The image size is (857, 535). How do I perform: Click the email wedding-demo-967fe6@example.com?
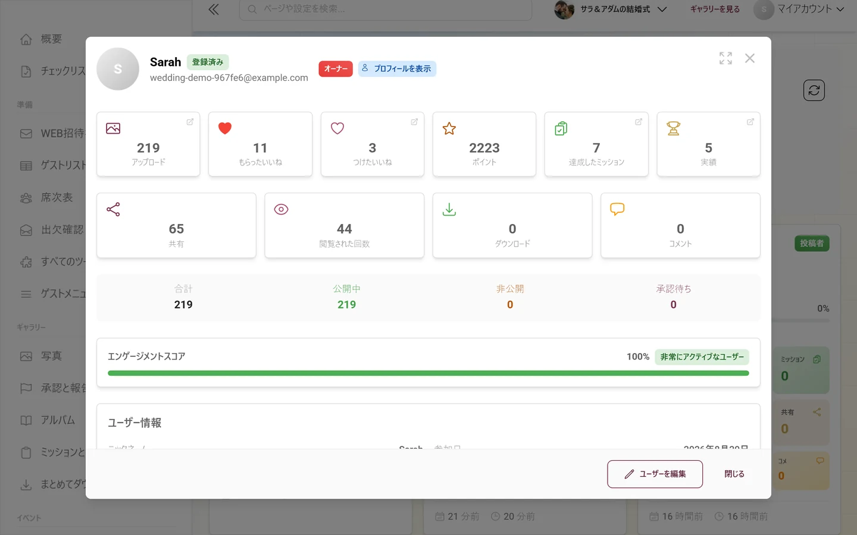point(229,78)
